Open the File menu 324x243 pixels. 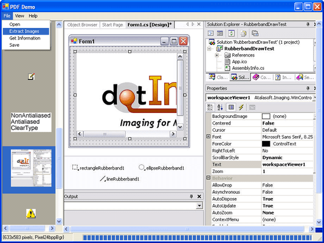[x=7, y=16]
